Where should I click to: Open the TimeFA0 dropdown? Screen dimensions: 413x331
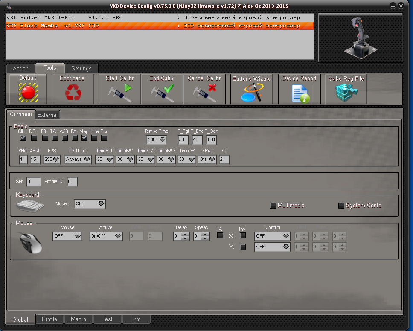tap(105, 159)
